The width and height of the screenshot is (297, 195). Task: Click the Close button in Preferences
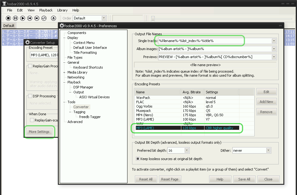[x=269, y=179]
